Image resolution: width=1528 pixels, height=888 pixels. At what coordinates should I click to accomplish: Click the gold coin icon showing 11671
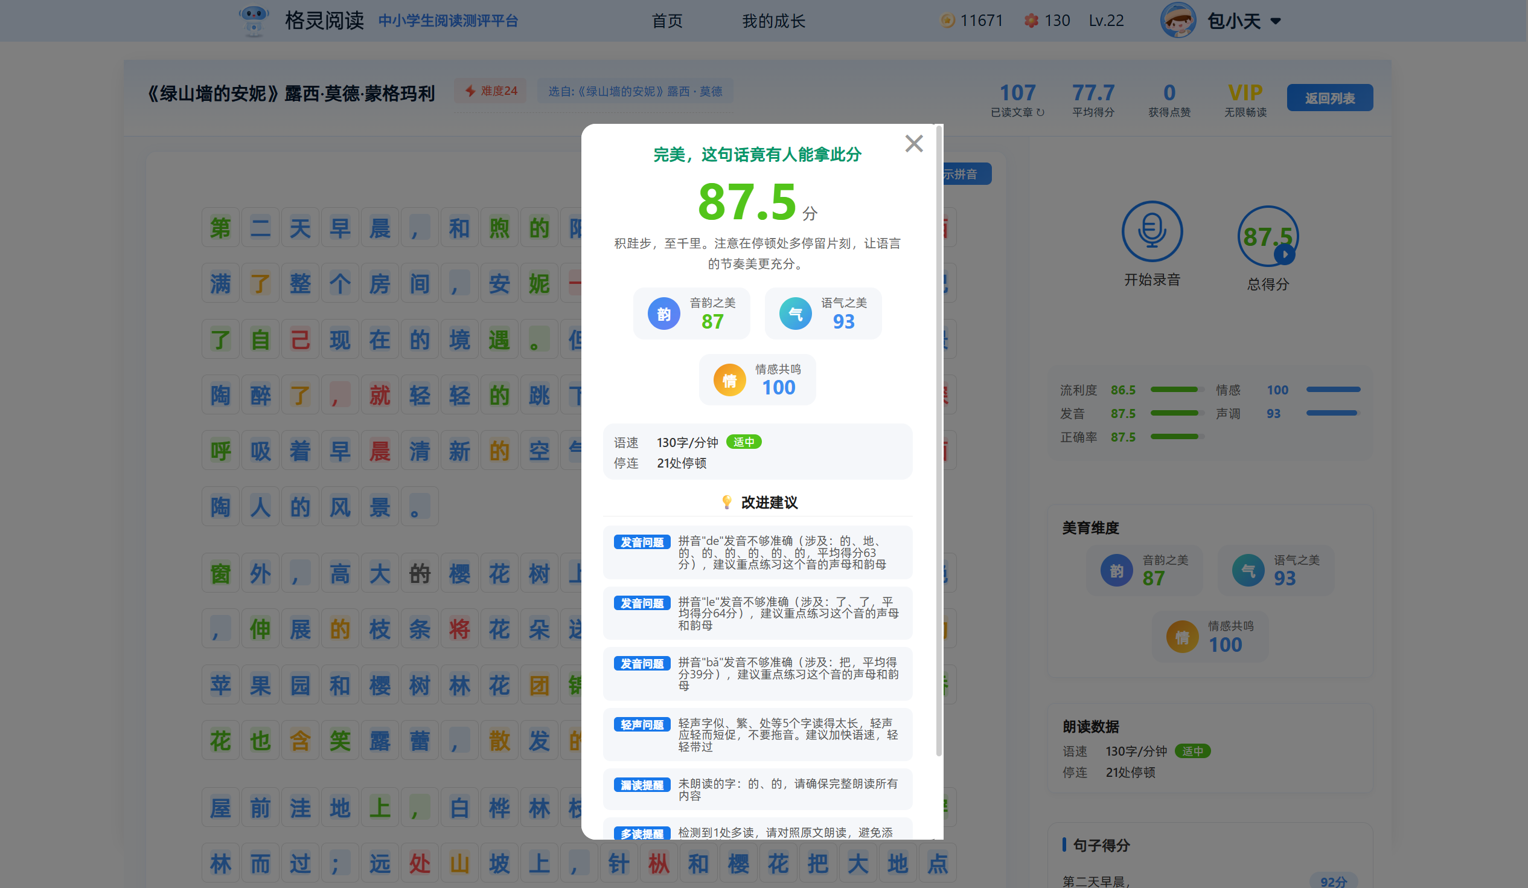point(947,21)
